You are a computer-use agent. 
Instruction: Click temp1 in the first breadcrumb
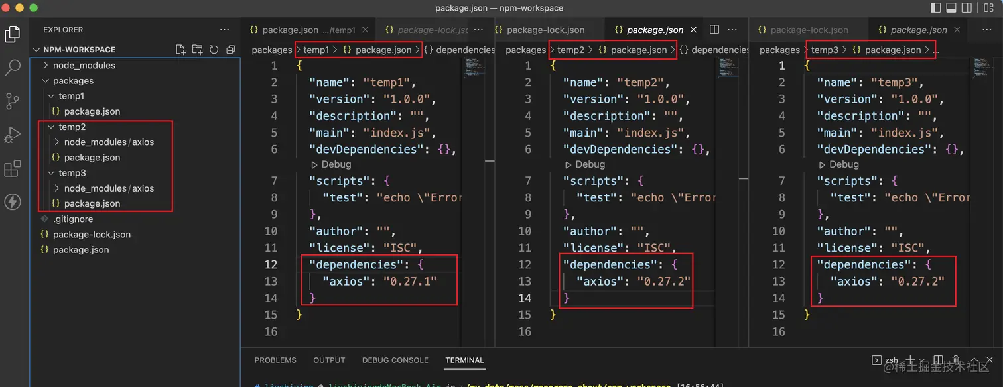coord(316,50)
